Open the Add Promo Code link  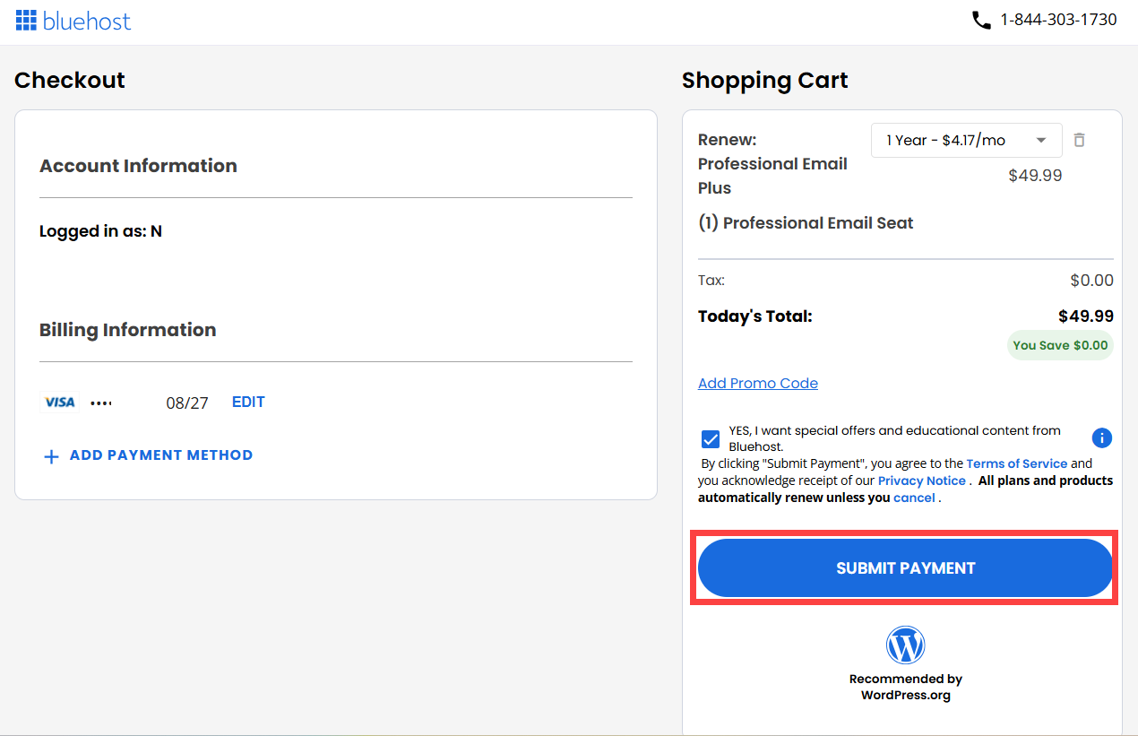click(758, 383)
